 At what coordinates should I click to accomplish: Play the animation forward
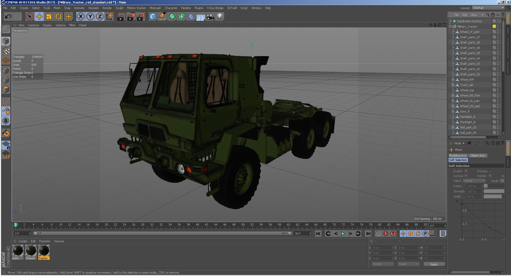(343, 234)
